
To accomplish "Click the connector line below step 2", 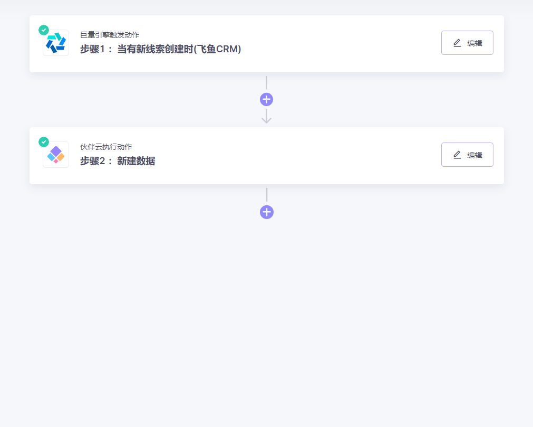I will 266,195.
